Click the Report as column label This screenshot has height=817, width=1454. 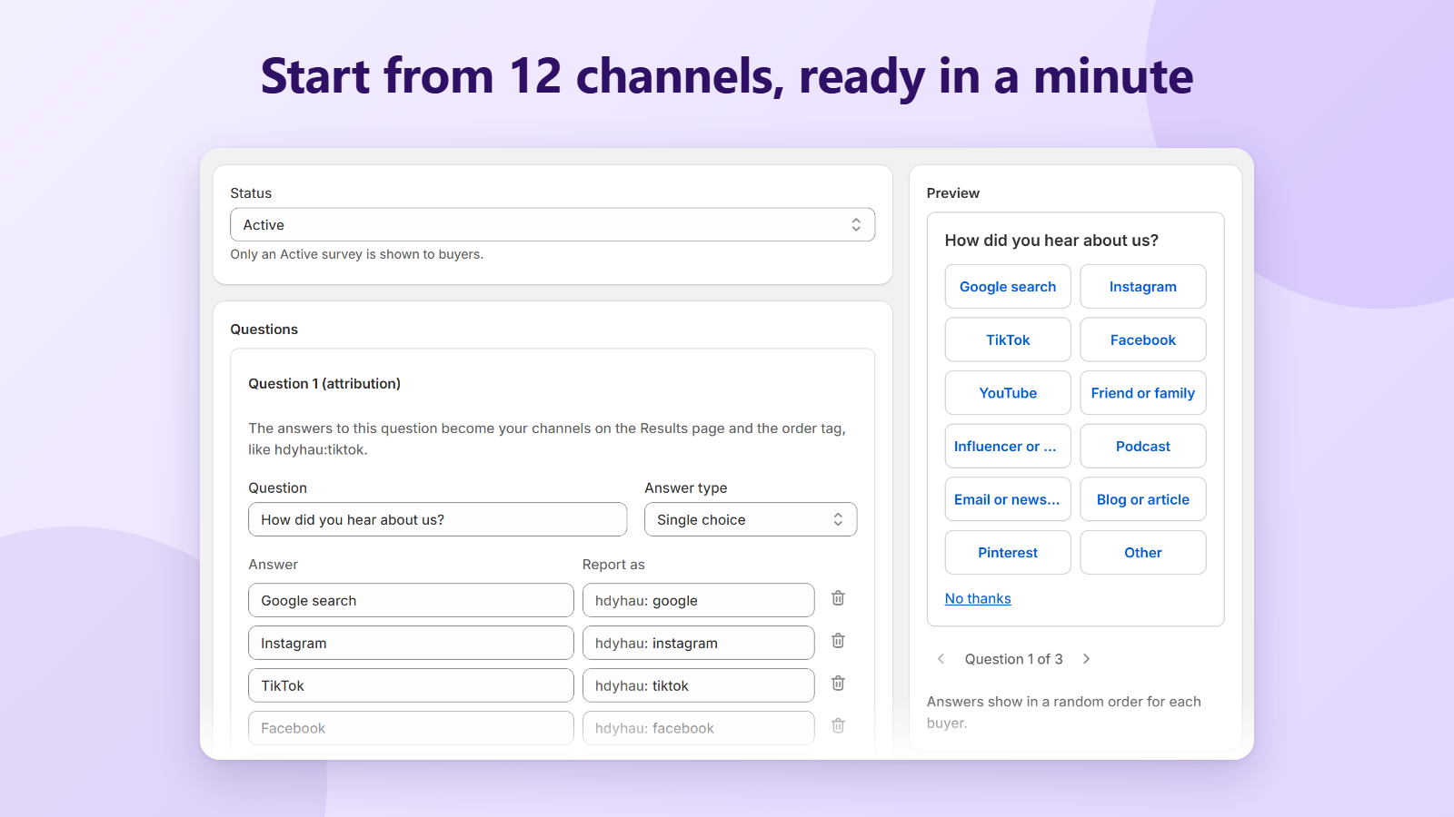613,564
